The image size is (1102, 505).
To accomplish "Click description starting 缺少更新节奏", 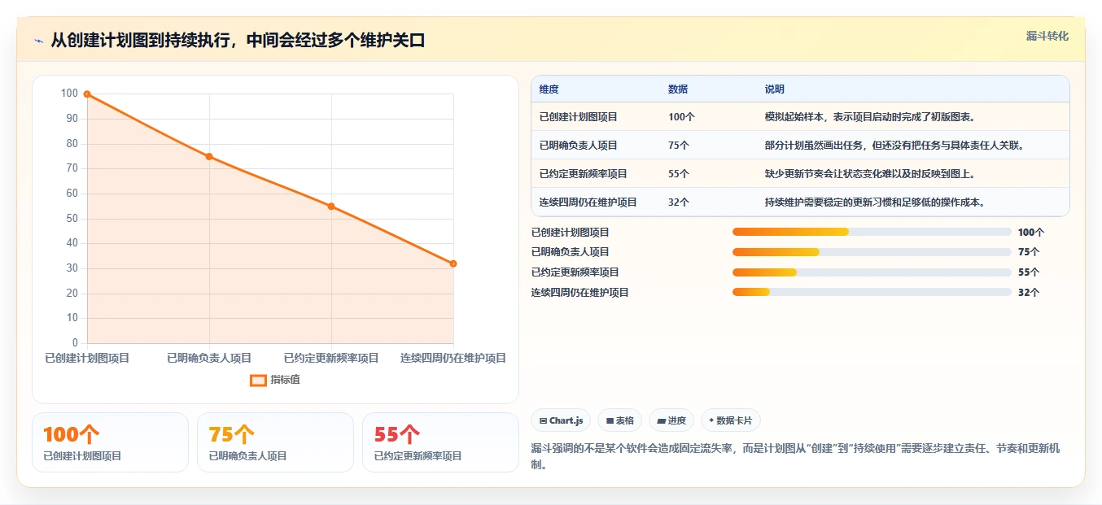I will (x=870, y=174).
